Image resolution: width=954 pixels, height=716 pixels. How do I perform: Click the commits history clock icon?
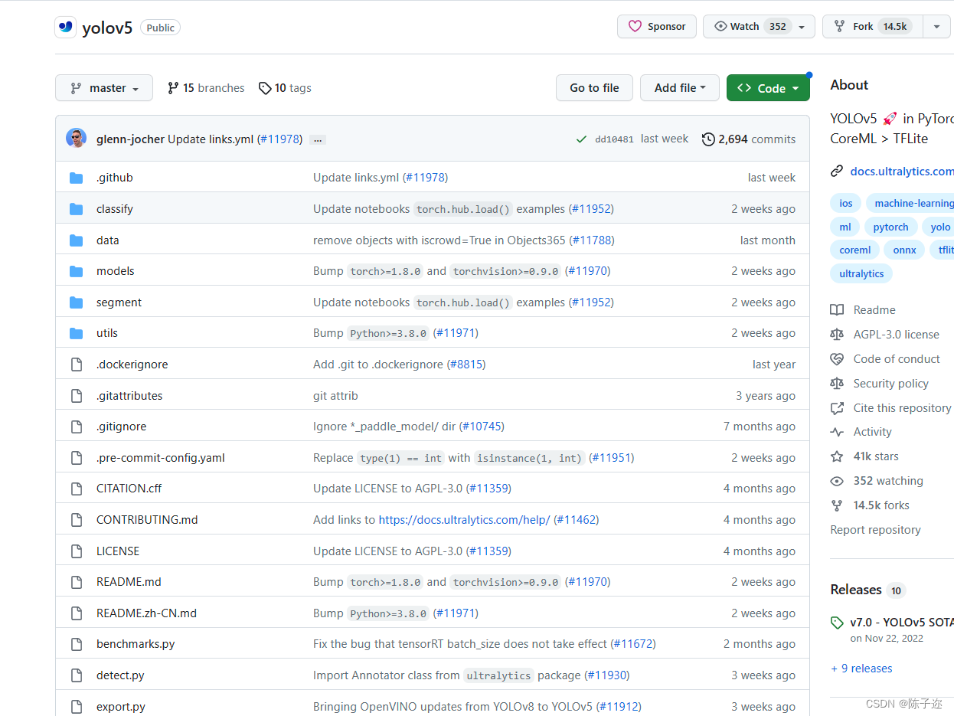(708, 139)
